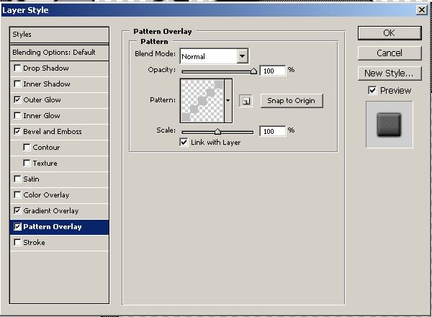This screenshot has height=317, width=432.
Task: Click the Opacity slider handle
Action: point(253,71)
